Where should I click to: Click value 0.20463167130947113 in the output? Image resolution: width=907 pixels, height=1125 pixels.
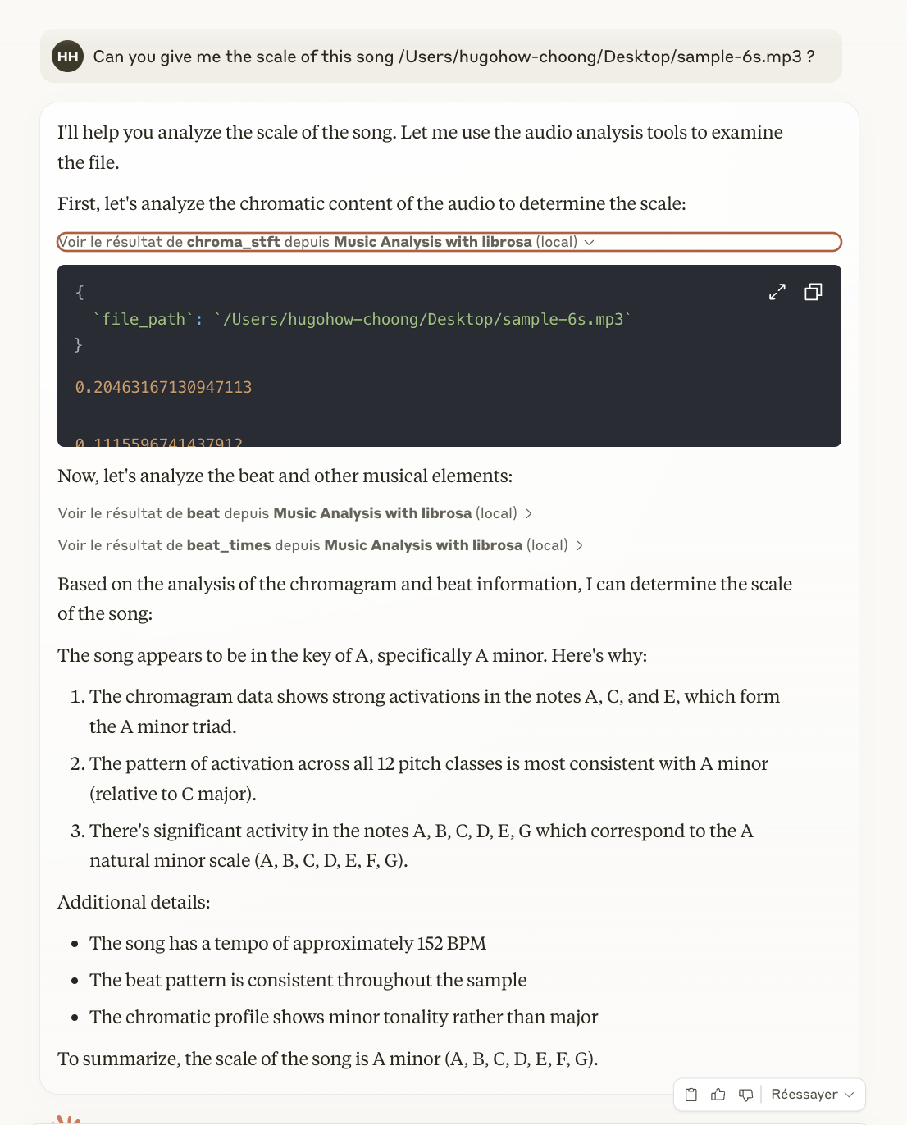point(165,387)
